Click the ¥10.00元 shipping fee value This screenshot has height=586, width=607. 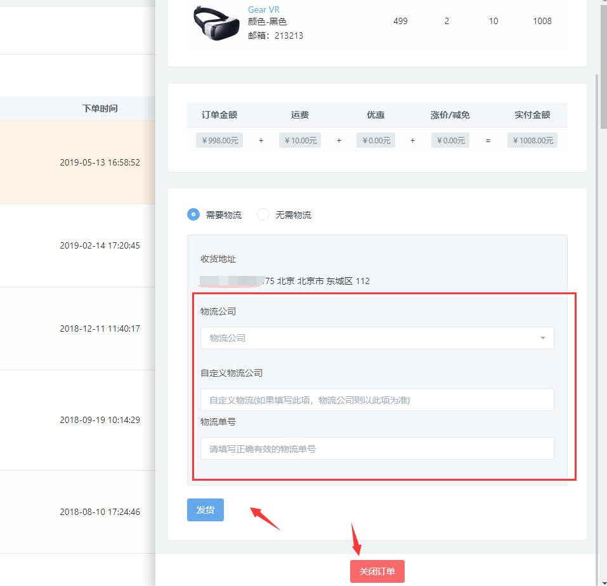coord(300,140)
